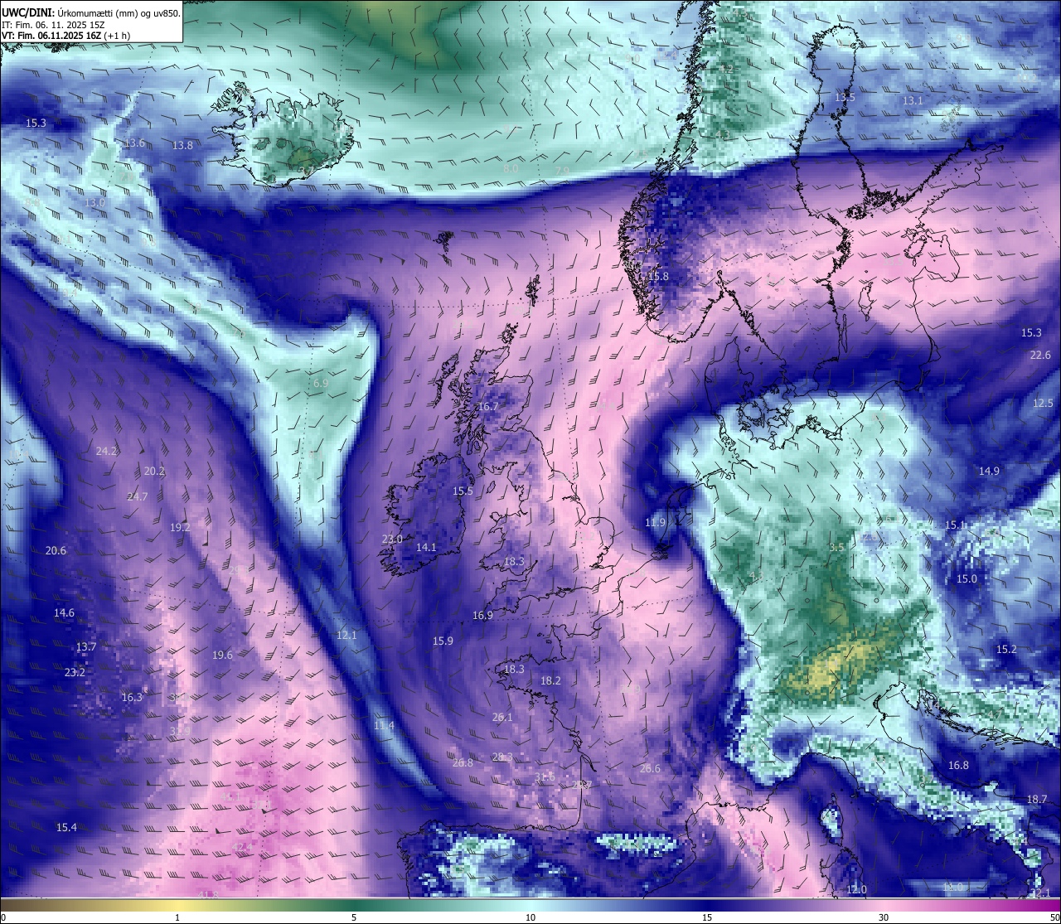Image resolution: width=1061 pixels, height=924 pixels.
Task: Click the 12.5 value at the right edge
Action: coord(1043,404)
